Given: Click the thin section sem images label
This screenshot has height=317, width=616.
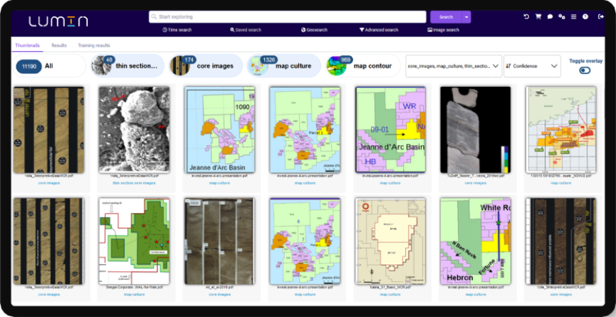Looking at the screenshot, I should coord(134,183).
